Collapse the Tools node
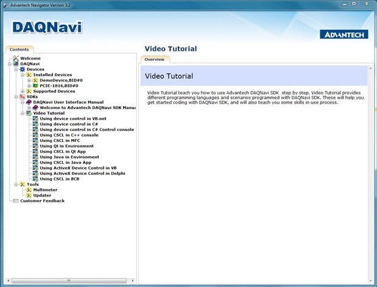The width and height of the screenshot is (377, 287). pos(16,185)
